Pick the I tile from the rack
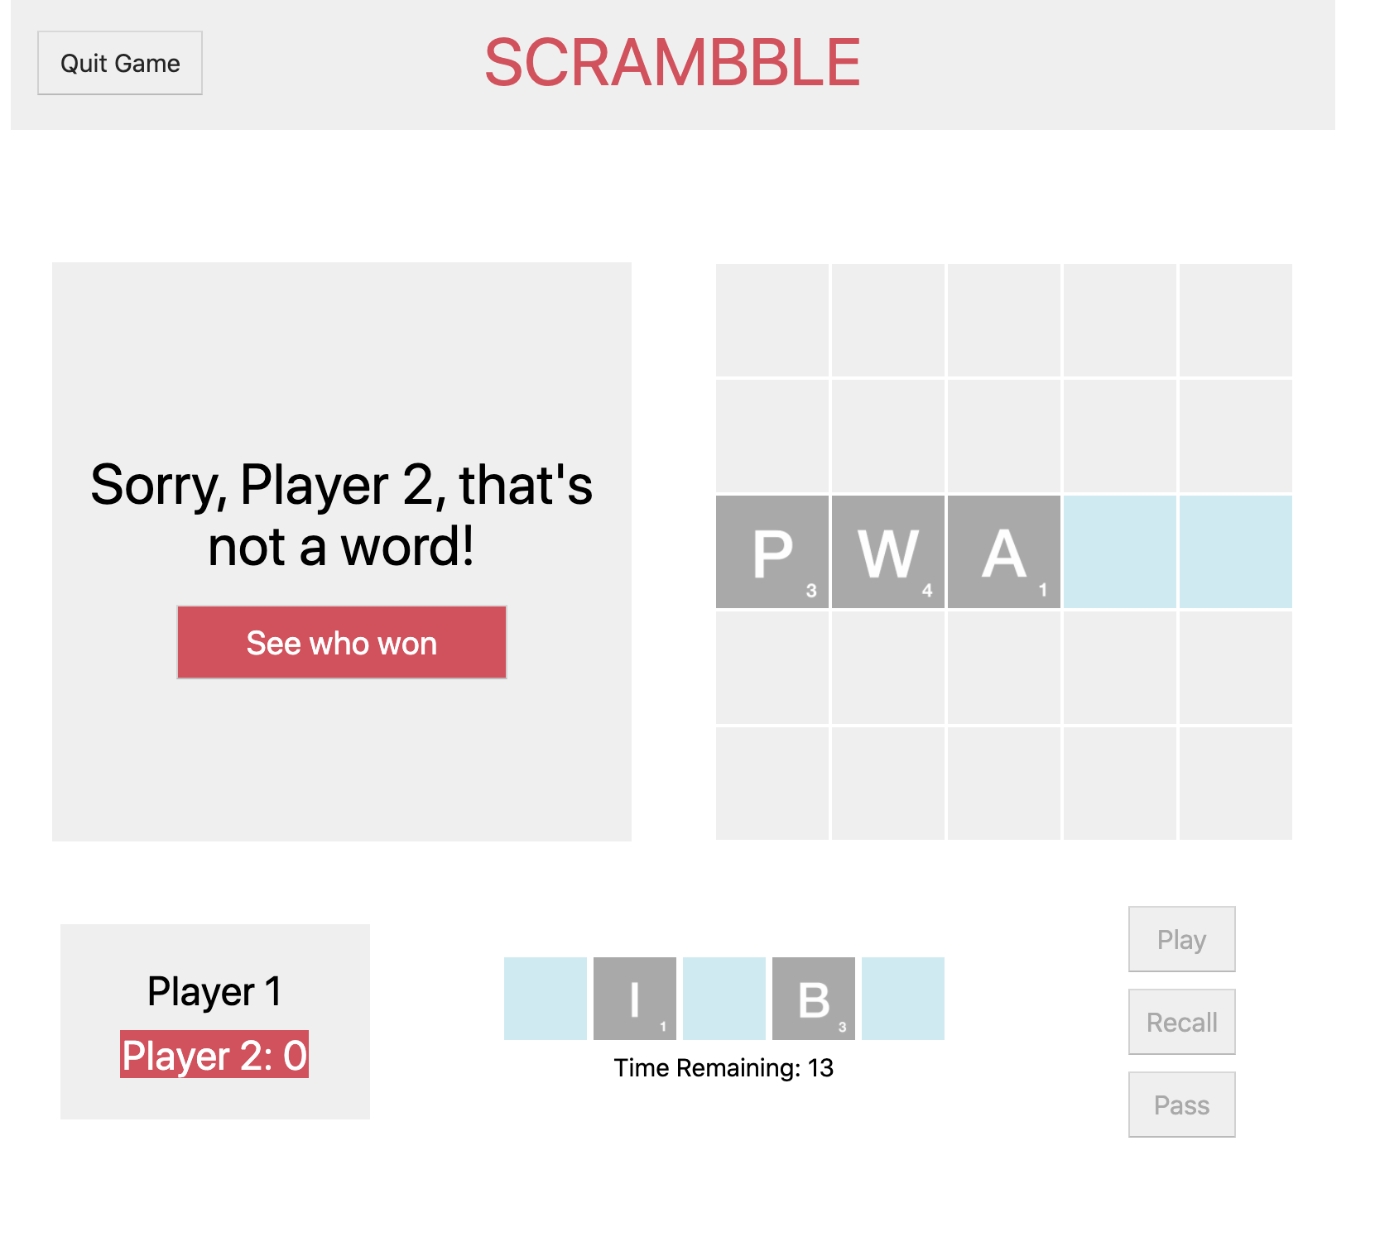This screenshot has width=1375, height=1251. coord(635,999)
